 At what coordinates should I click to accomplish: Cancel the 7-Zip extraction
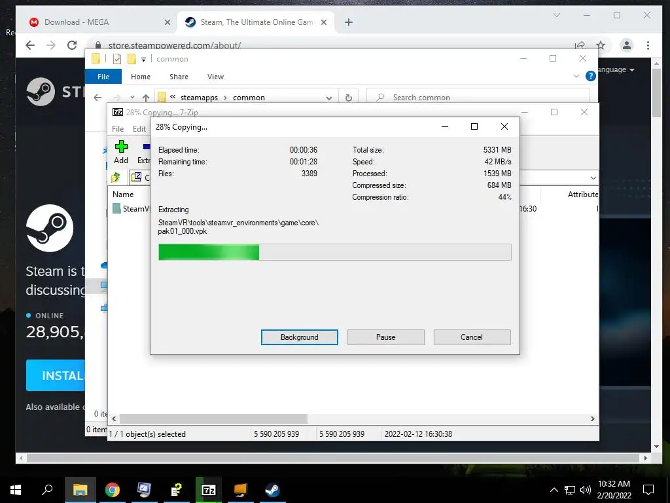tap(472, 337)
